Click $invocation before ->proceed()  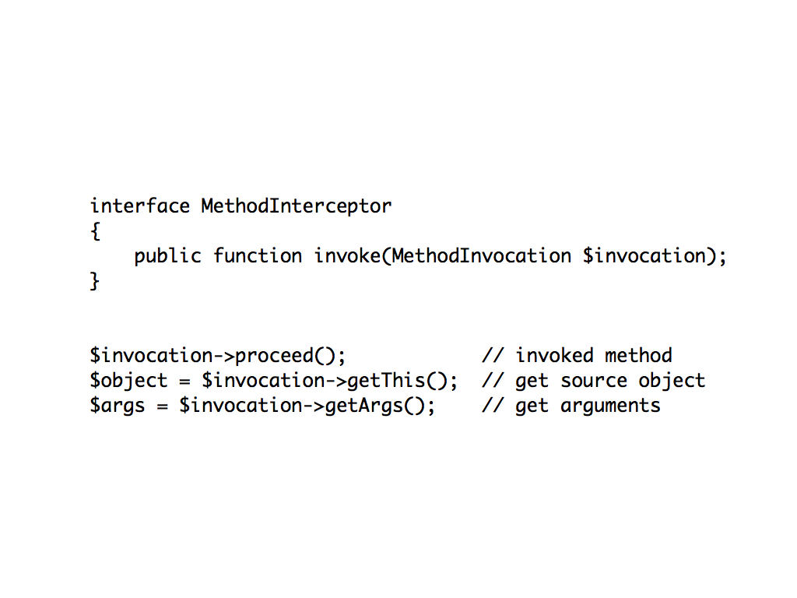click(152, 355)
